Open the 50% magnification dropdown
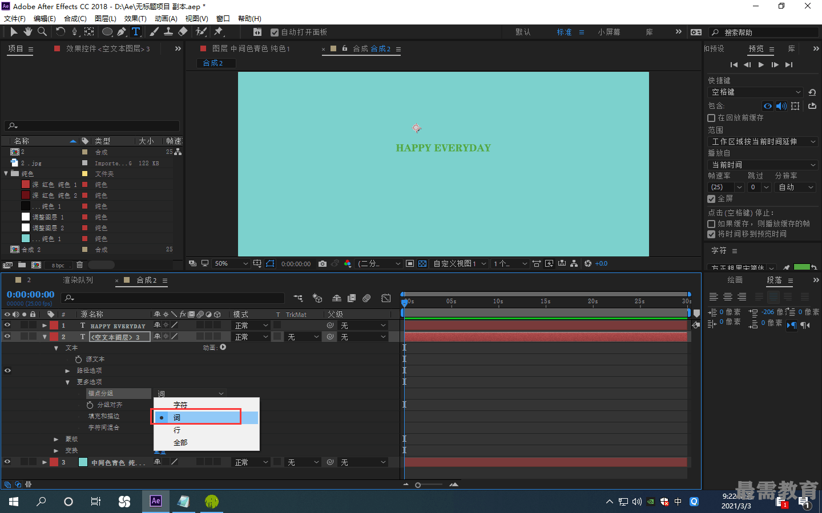 231,263
